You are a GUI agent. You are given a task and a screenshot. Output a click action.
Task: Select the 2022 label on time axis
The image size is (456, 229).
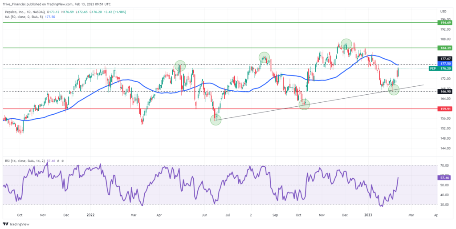[91, 216]
